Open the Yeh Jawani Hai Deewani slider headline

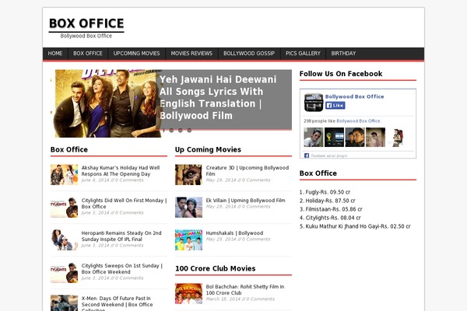[218, 98]
